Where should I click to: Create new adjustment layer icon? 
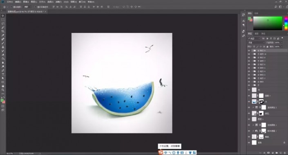tap(272, 153)
